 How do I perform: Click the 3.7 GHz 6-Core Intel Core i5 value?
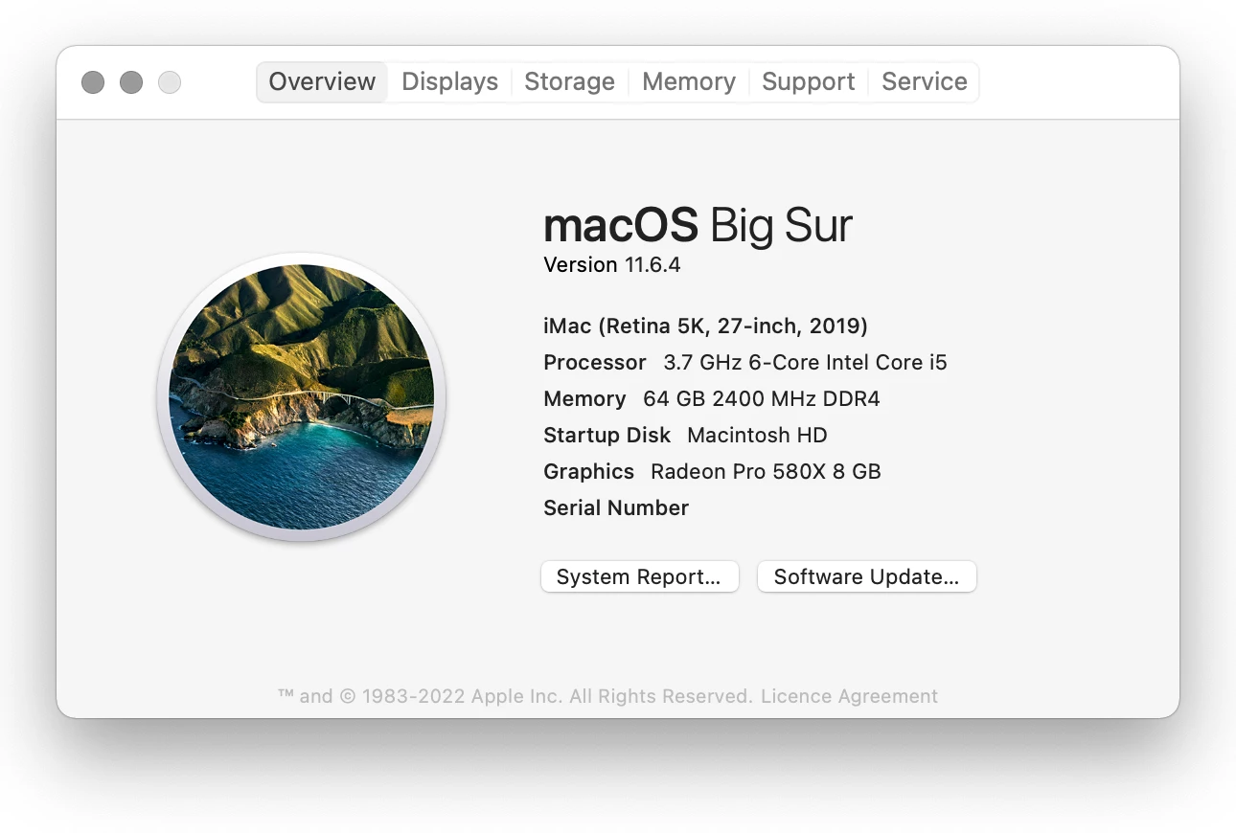[805, 363]
